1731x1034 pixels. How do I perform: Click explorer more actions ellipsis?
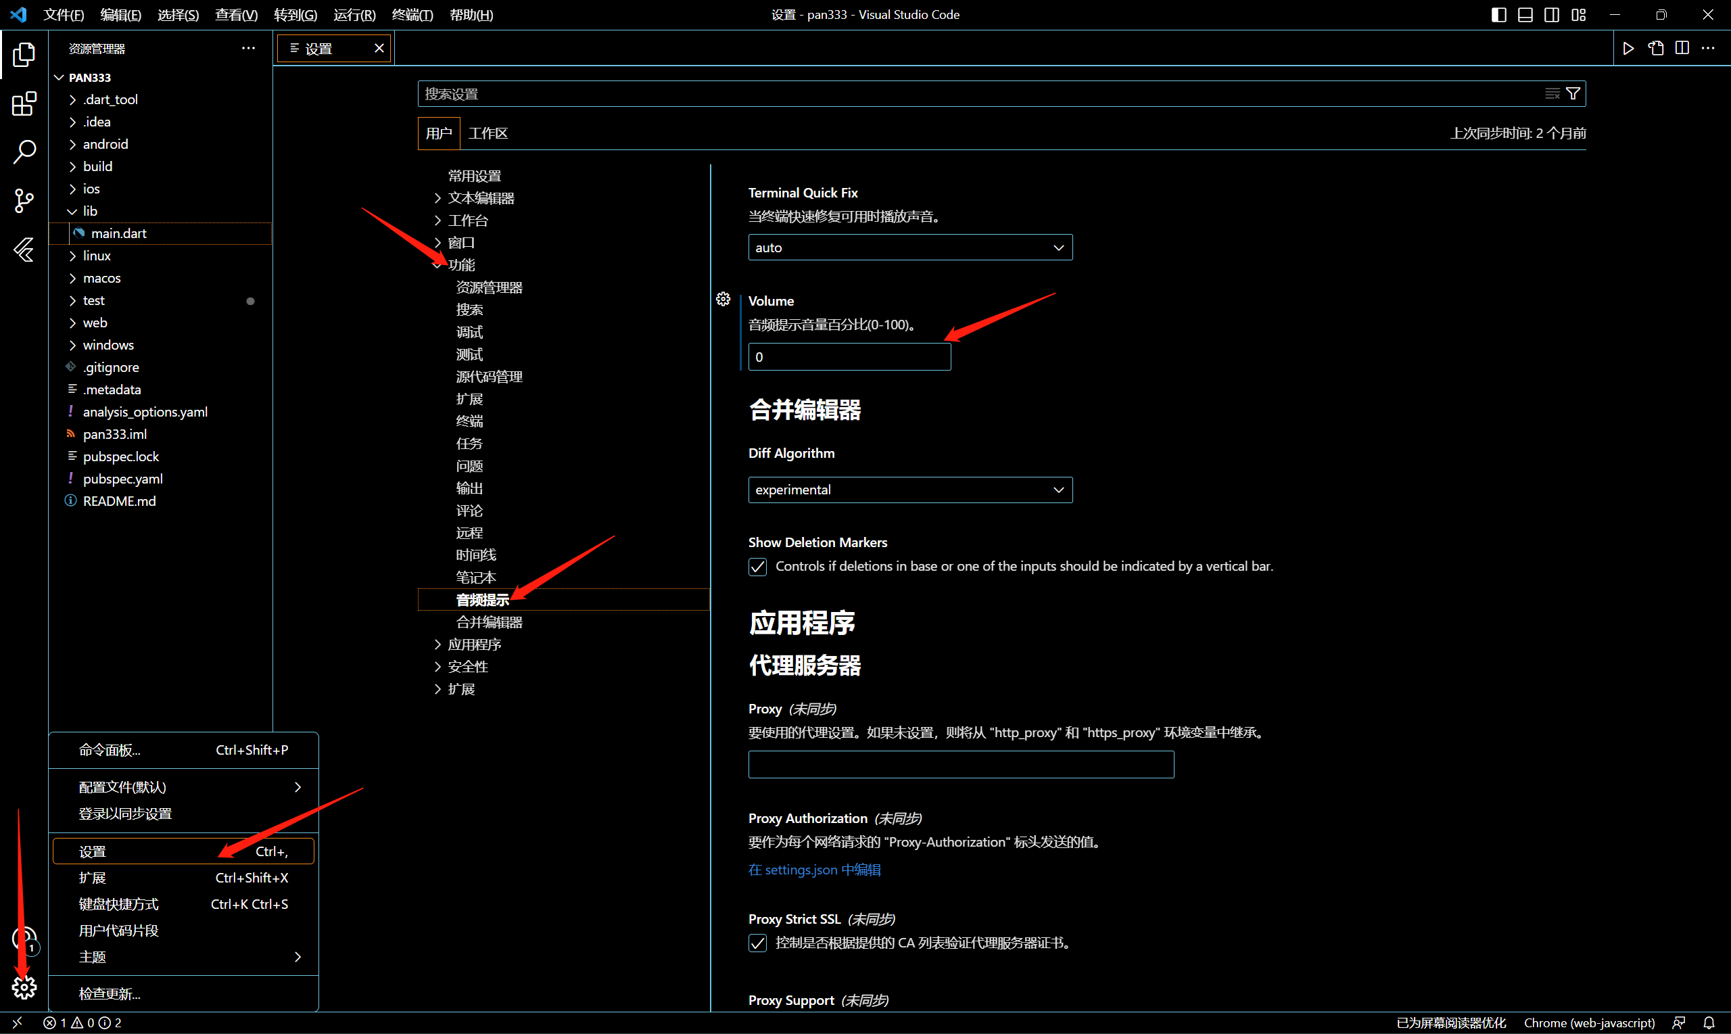[x=248, y=48]
